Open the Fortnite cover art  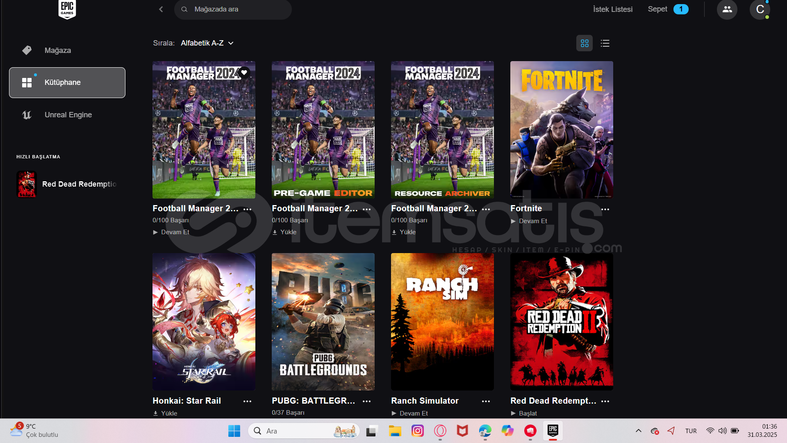point(562,130)
